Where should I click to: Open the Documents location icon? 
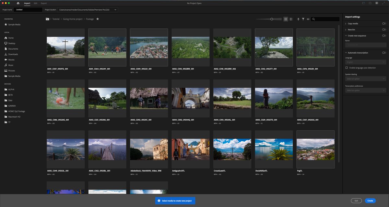pos(6,49)
